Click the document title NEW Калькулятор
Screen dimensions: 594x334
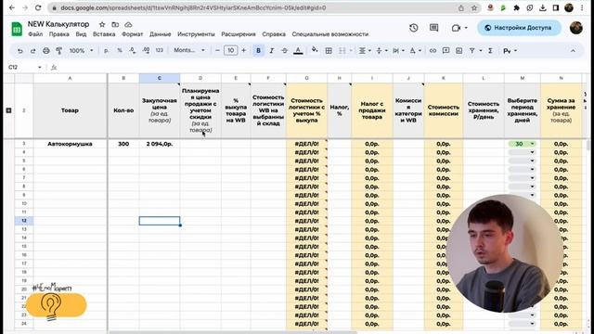click(x=58, y=24)
